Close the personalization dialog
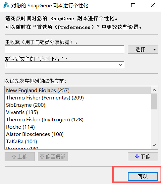This screenshot has height=184, width=161. (x=153, y=5)
